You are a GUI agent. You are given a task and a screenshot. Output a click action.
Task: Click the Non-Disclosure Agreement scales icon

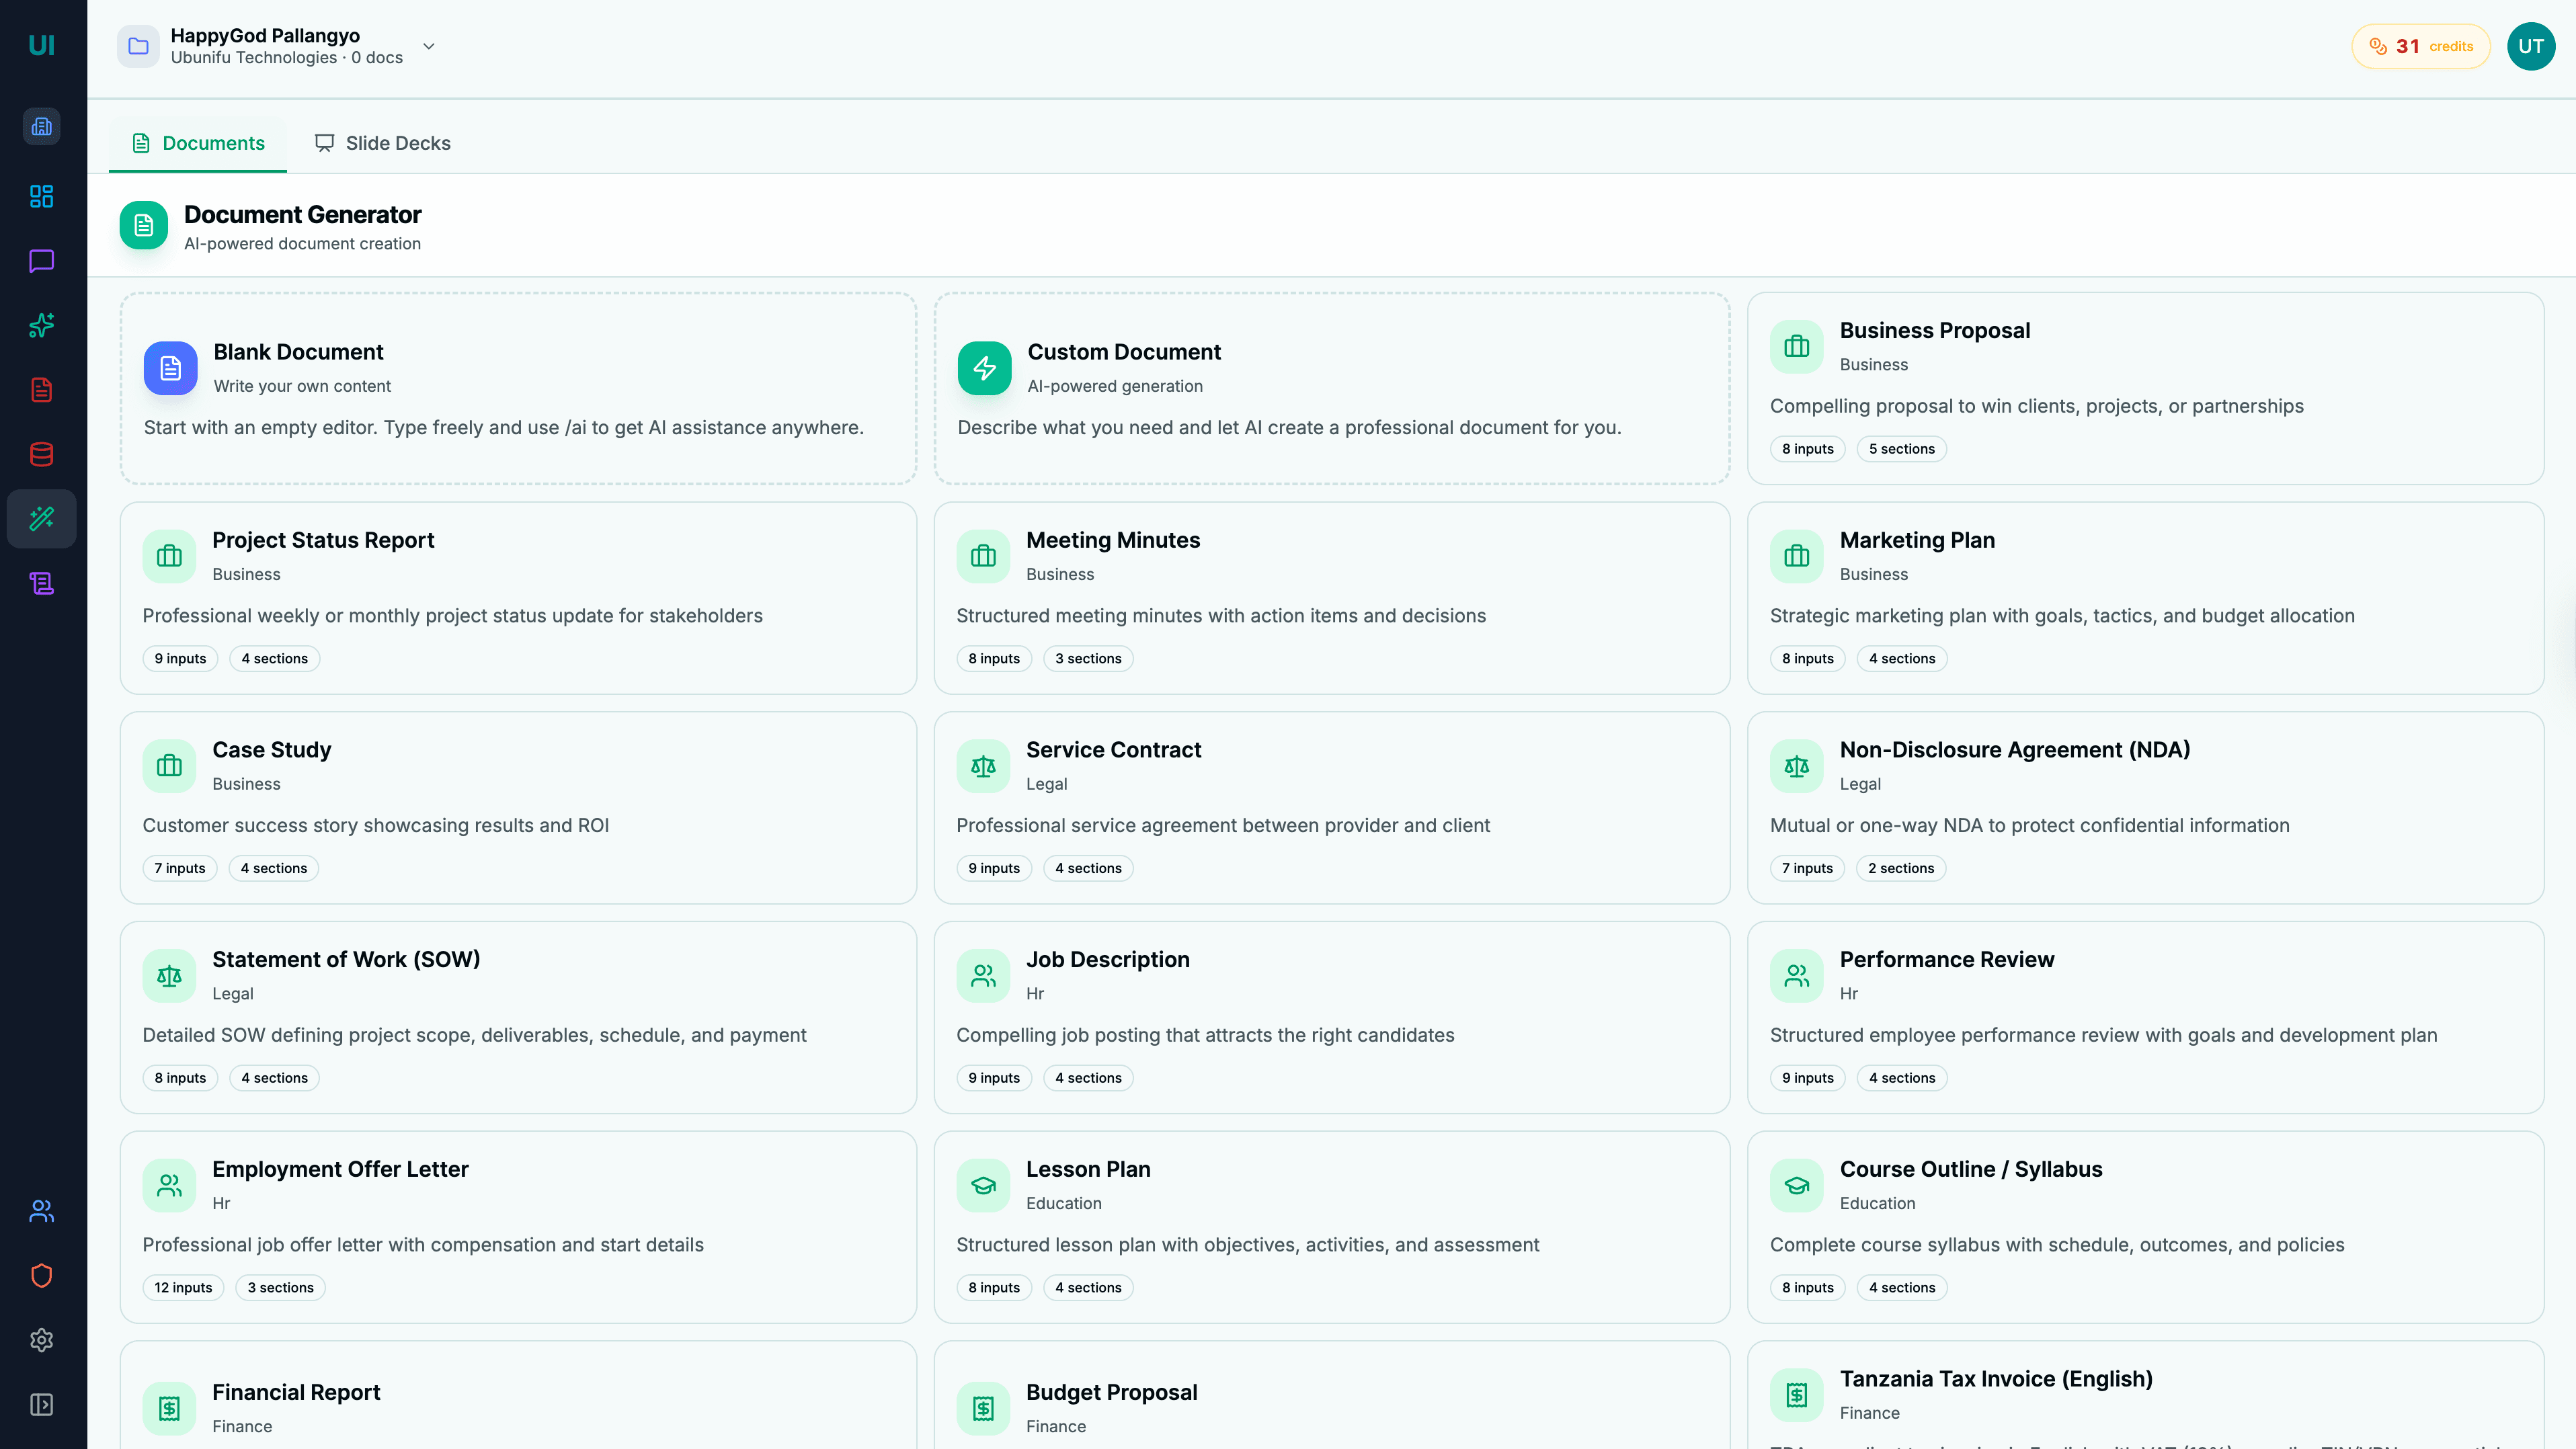(x=1797, y=766)
